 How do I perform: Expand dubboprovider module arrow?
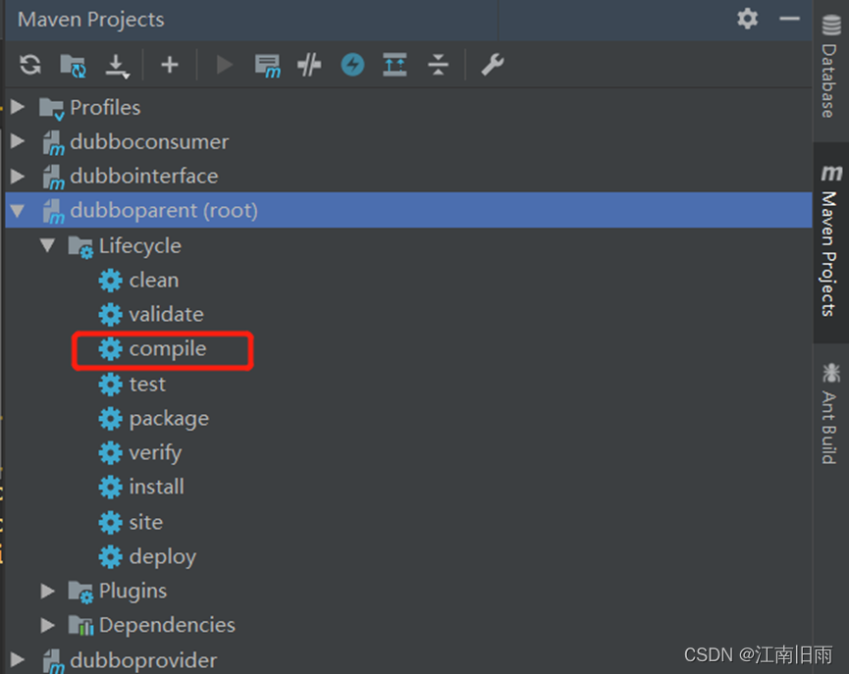[x=18, y=660]
